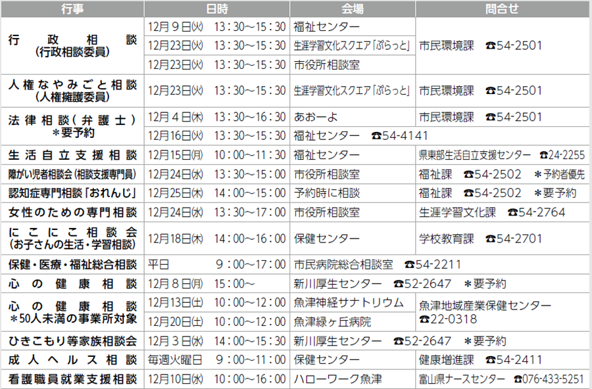This screenshot has width=592, height=389.
Task: Click the 行事 column header
Action: (72, 9)
